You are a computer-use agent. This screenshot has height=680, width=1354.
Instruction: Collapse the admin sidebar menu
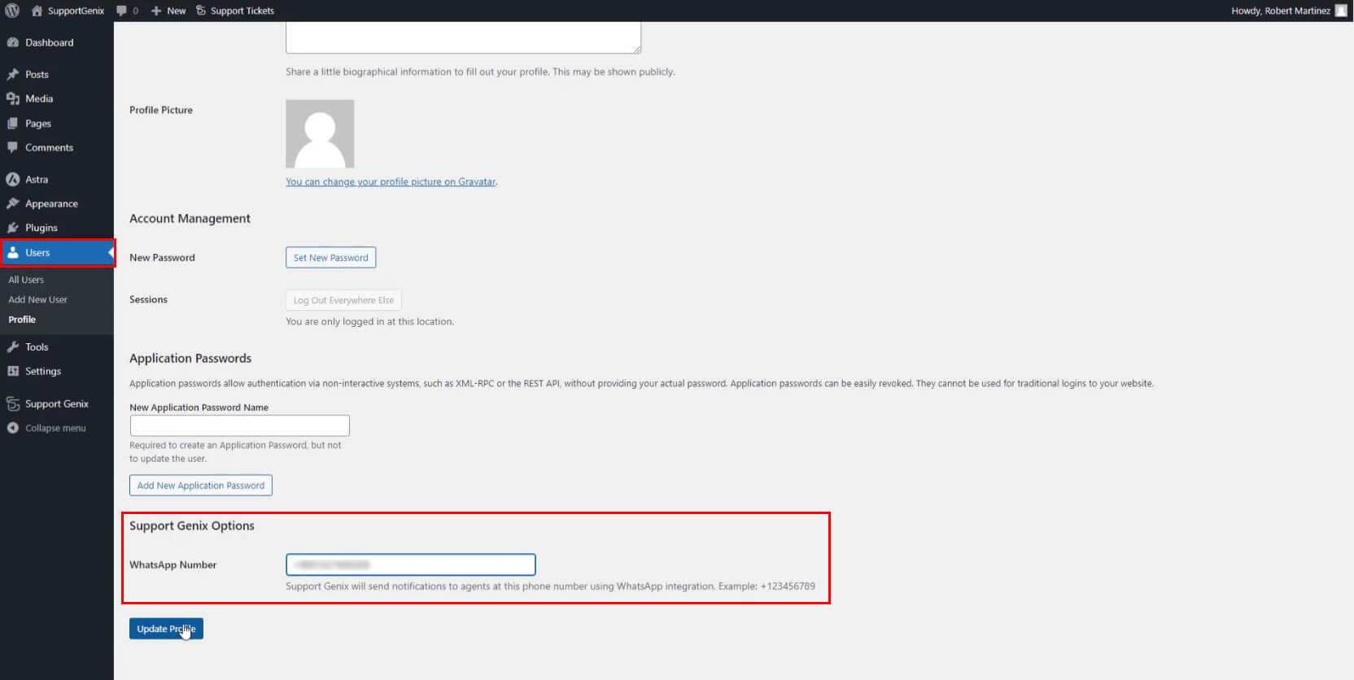pyautogui.click(x=55, y=428)
